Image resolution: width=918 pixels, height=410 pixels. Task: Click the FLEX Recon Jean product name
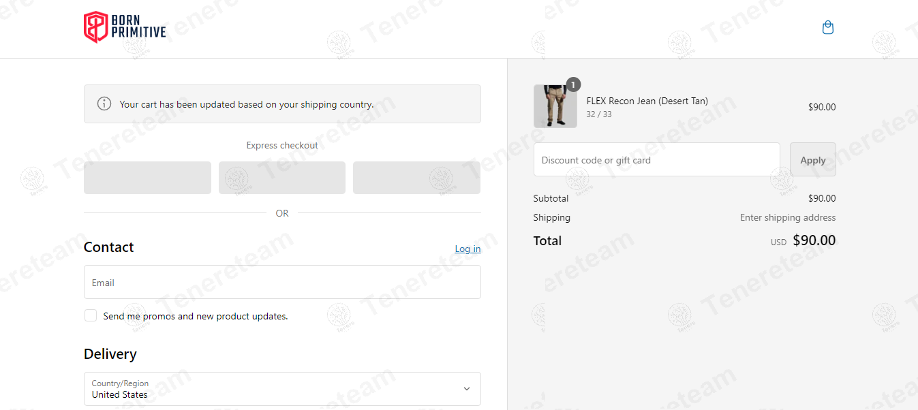click(x=647, y=101)
